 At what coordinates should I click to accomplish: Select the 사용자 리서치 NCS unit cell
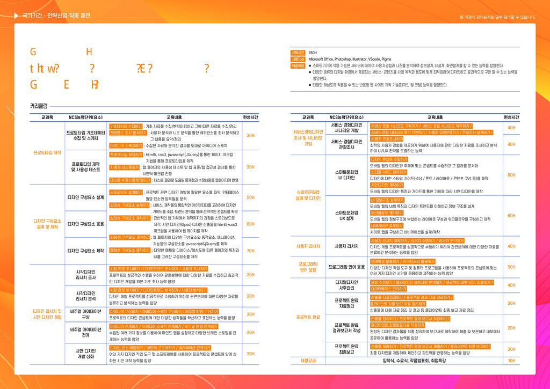point(346,246)
